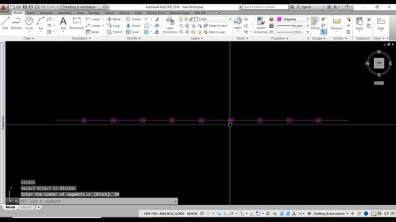Viewport: 396px width, 222px height.
Task: Open the workspace dropdown Drafting & Annotation
Action: click(x=82, y=7)
